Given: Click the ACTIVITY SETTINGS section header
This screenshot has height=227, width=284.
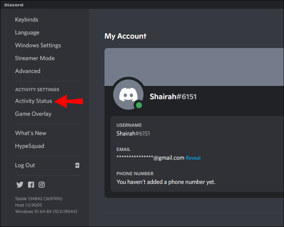Looking at the screenshot, I should 37,90.
